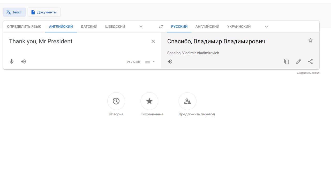Select АНГЛИЙСКИЙ as target language
Image resolution: width=331 pixels, height=178 pixels.
point(207,27)
